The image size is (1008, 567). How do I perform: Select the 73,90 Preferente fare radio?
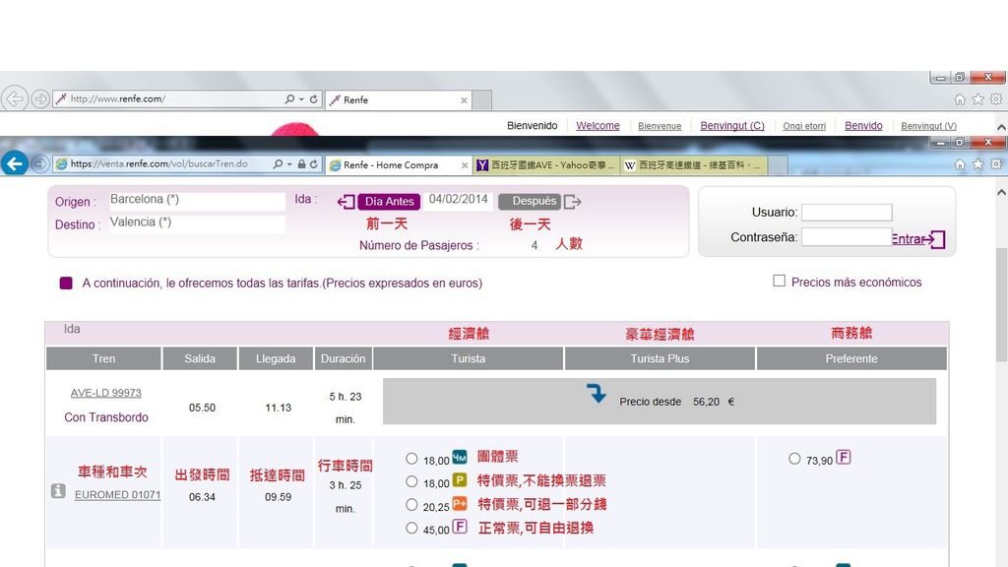click(x=794, y=459)
